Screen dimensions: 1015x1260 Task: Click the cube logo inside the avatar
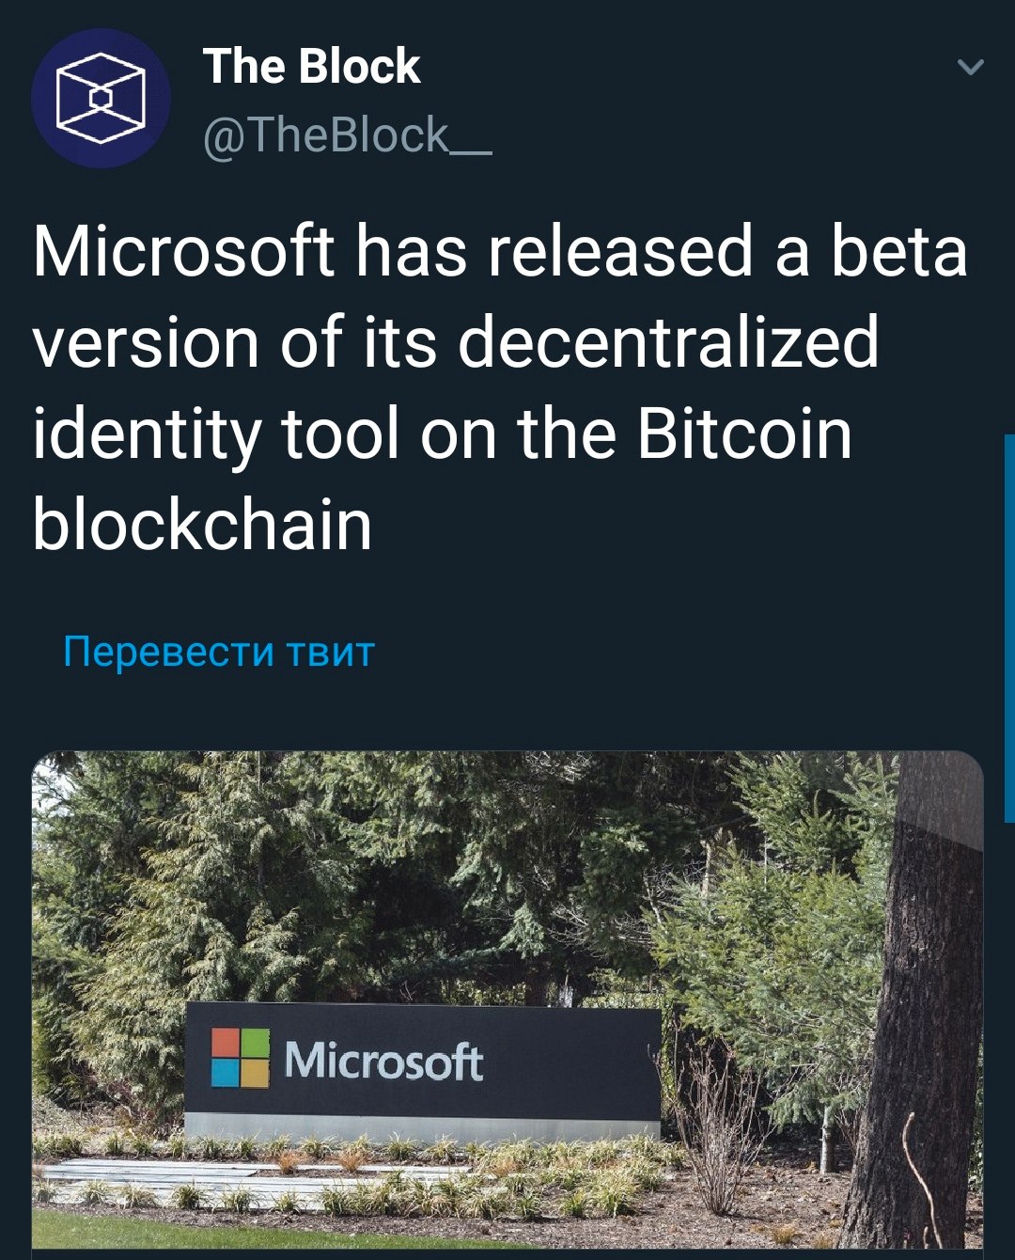pos(101,98)
